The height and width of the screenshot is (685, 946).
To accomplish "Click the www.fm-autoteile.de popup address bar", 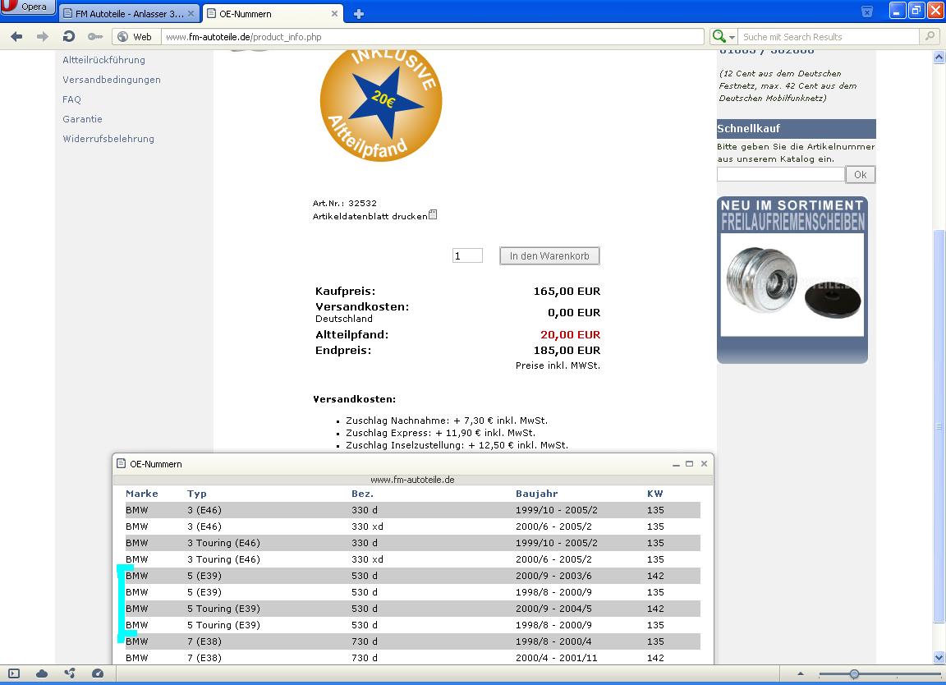I will point(413,480).
